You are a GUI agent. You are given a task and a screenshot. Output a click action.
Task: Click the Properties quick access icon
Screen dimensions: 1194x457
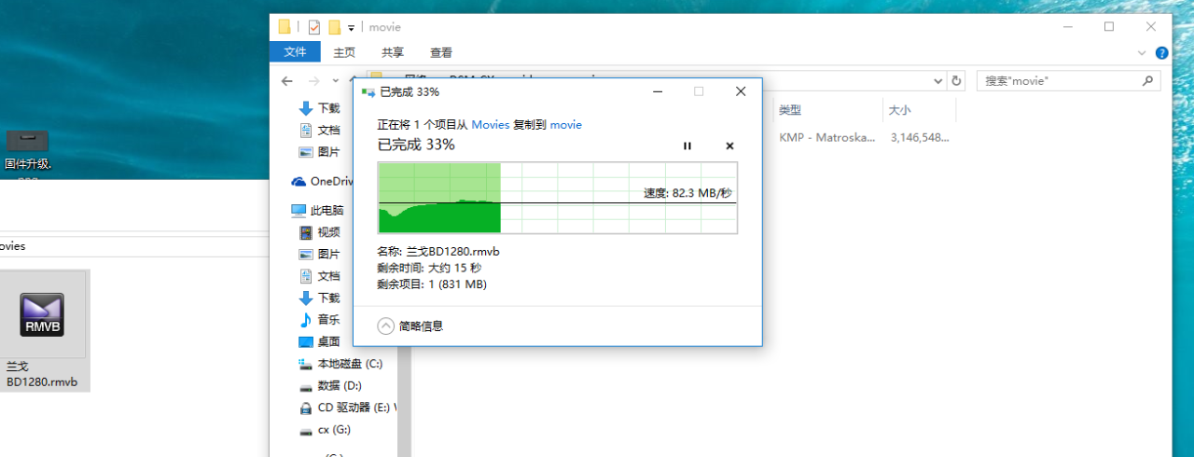(x=314, y=27)
